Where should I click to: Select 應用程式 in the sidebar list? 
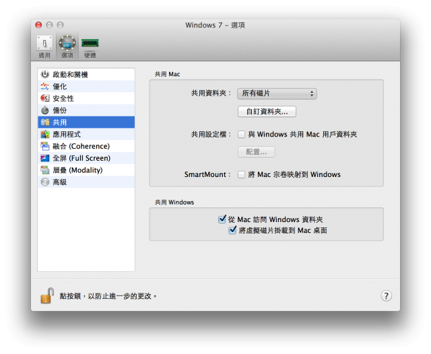pos(86,134)
